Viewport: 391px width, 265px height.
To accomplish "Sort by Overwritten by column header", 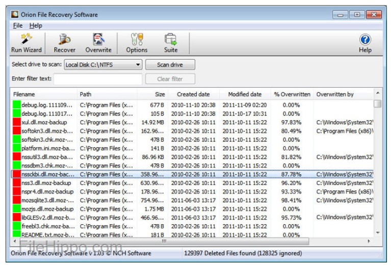I will click(x=344, y=94).
